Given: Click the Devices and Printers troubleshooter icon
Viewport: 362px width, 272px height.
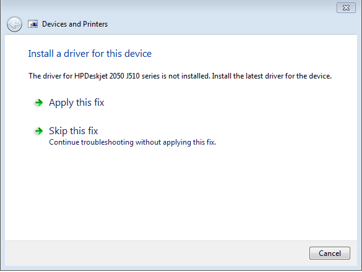Looking at the screenshot, I should point(33,24).
